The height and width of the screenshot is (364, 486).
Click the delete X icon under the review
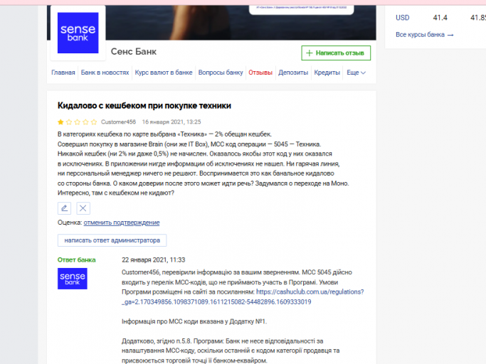[x=83, y=208]
